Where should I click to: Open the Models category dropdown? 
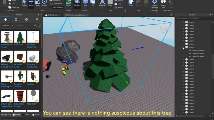point(8,26)
